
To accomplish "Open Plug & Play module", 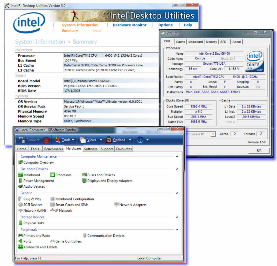I will click(30, 199).
